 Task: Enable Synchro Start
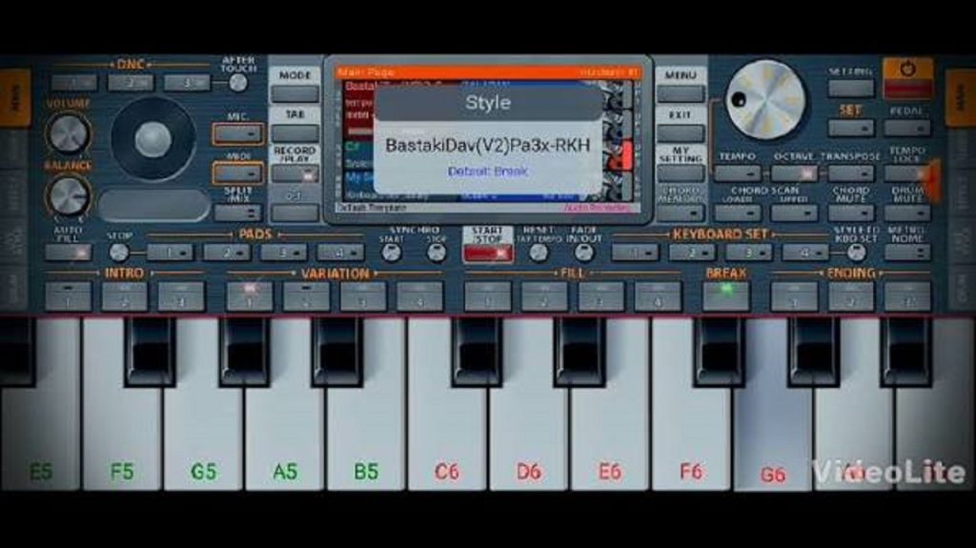click(391, 253)
